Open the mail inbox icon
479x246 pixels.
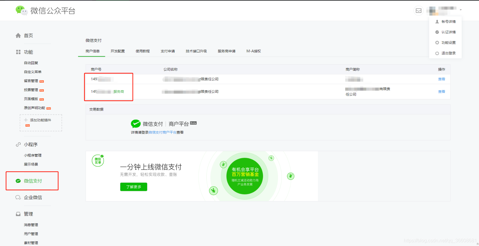click(x=418, y=10)
